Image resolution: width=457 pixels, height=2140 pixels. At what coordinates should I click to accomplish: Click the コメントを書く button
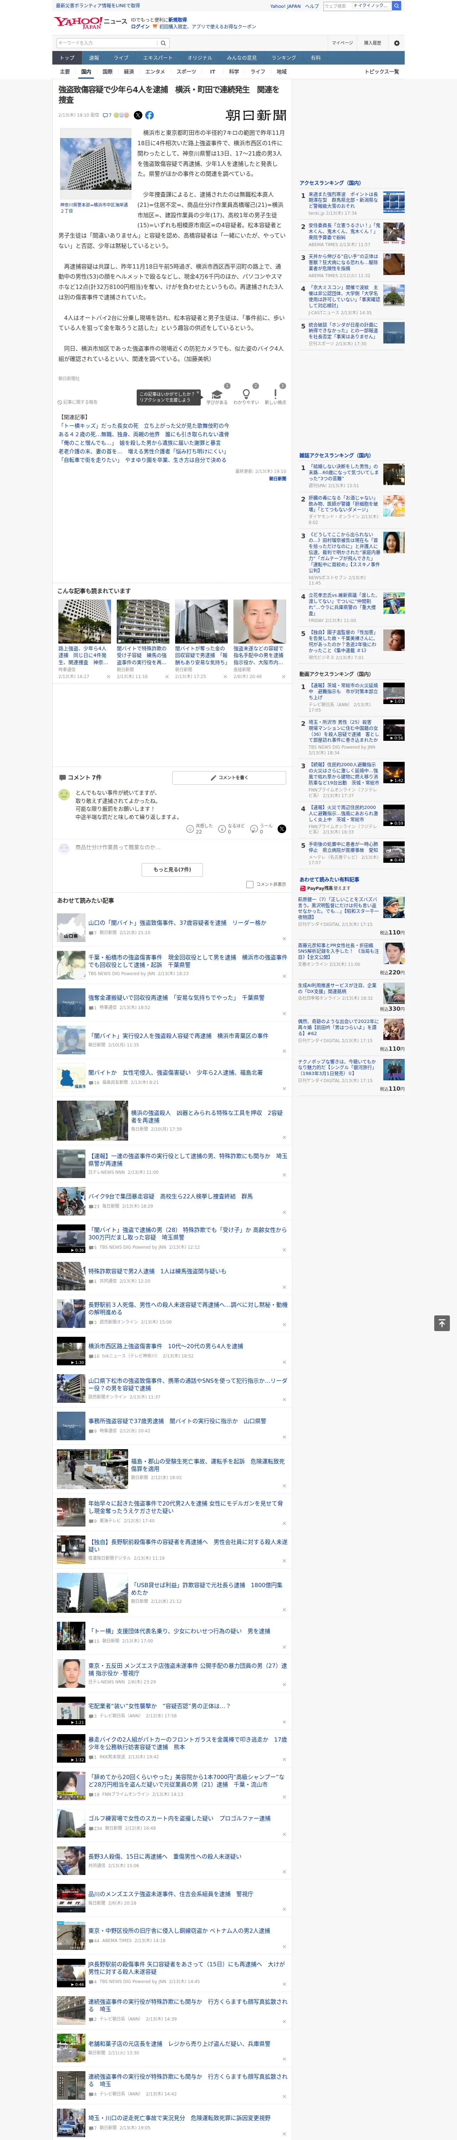point(229,778)
